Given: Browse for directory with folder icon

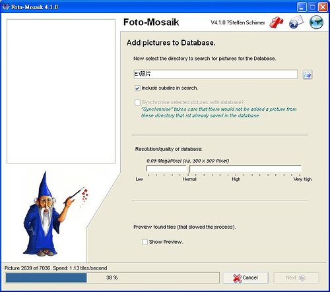Looking at the screenshot, I should (307, 74).
